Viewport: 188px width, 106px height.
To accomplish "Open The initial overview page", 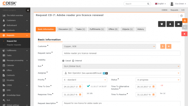I will (x=15, y=15).
